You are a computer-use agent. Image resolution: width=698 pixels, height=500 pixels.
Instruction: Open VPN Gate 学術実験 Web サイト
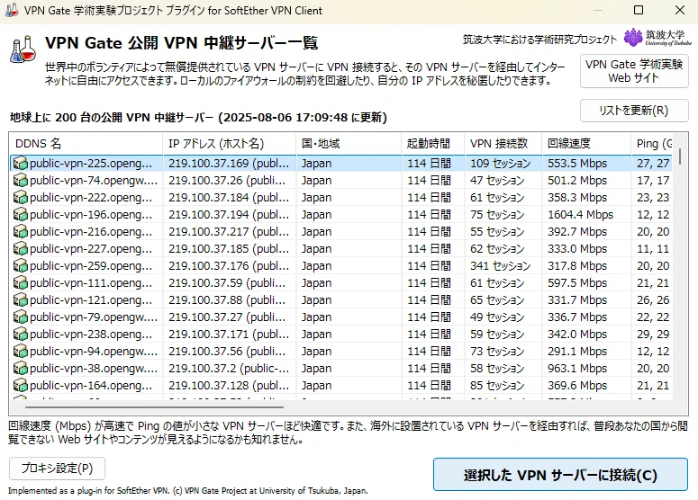[634, 71]
